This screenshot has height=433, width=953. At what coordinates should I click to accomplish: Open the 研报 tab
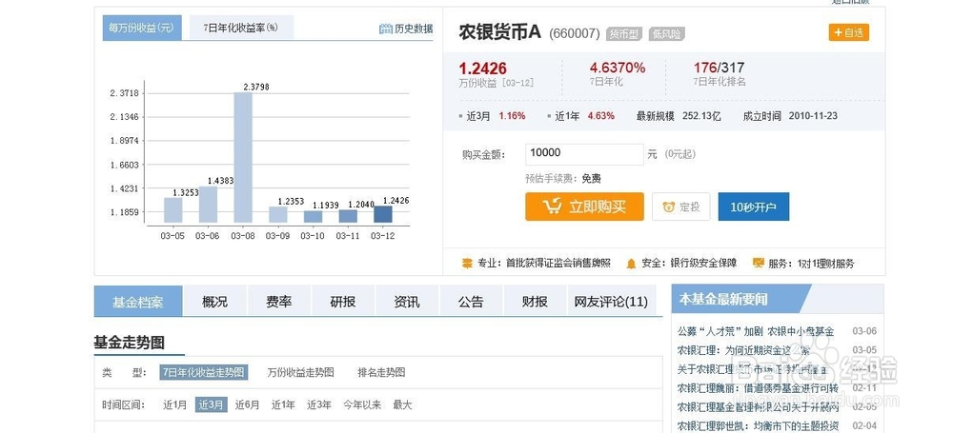343,302
